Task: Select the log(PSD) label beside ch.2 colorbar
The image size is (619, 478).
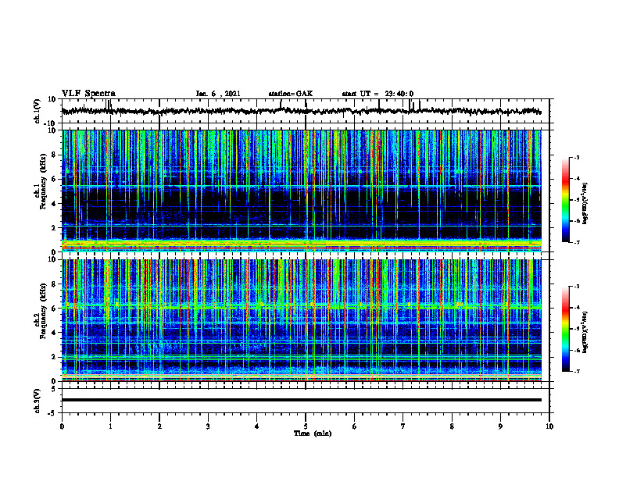Action: click(585, 331)
